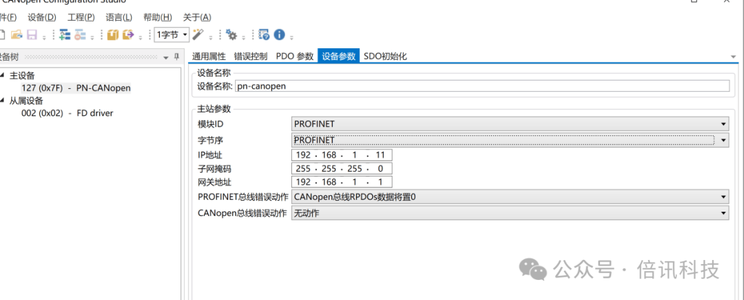Click the IP地址 label
This screenshot has height=300, width=744.
pos(209,154)
